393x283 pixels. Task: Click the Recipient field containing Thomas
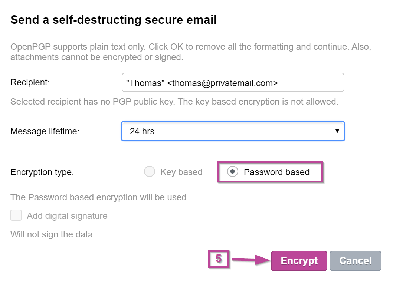tap(233, 82)
